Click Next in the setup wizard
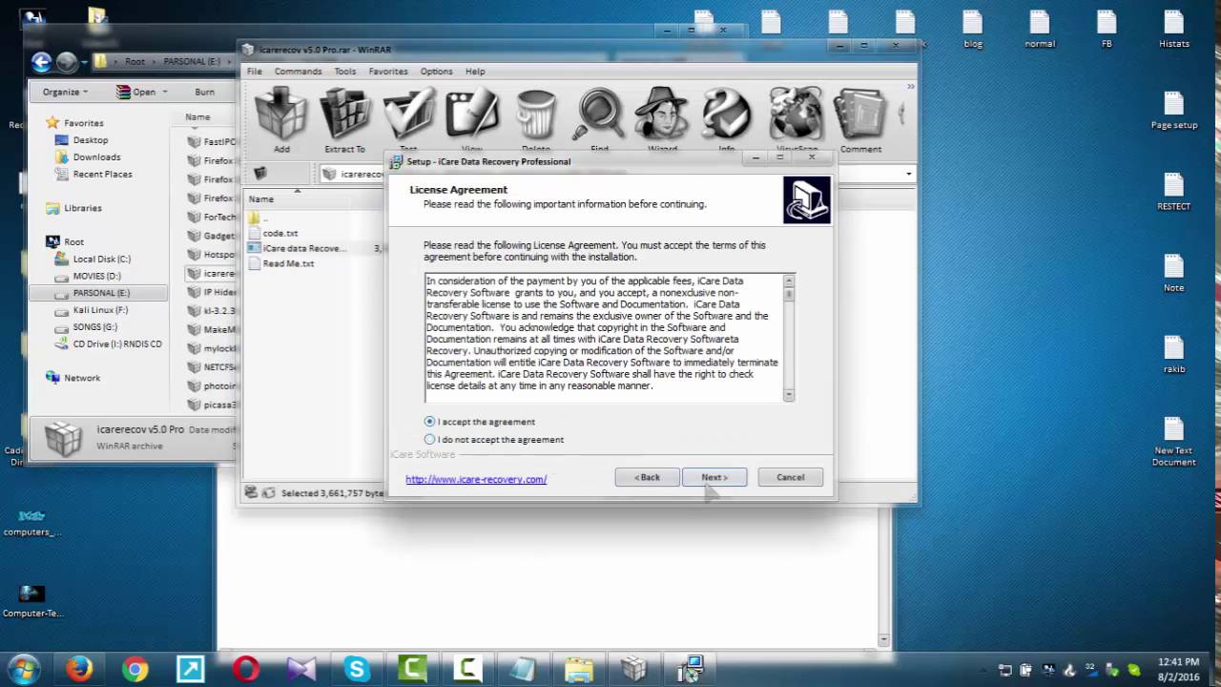This screenshot has width=1221, height=687. click(714, 477)
